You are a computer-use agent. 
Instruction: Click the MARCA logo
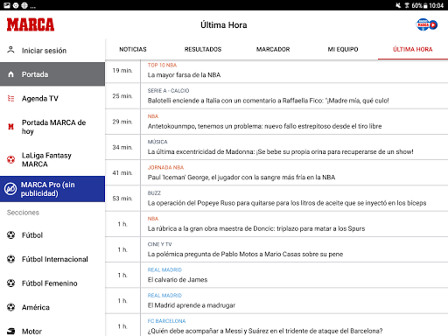point(31,24)
